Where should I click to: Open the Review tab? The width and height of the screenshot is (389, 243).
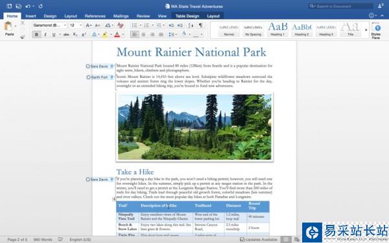click(143, 16)
